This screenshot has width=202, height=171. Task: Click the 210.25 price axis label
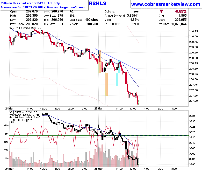click(193, 31)
